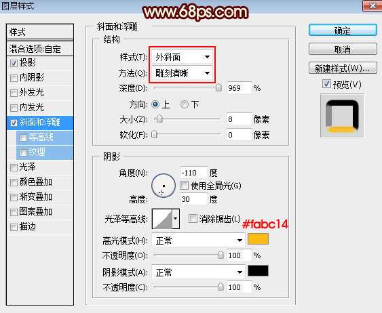The image size is (382, 313).
Task: Enable the 内阴影 effect checkbox
Action: tap(14, 78)
